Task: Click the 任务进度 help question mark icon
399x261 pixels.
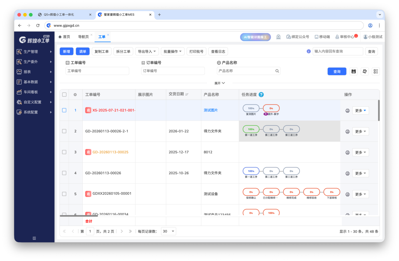Action: (x=261, y=95)
